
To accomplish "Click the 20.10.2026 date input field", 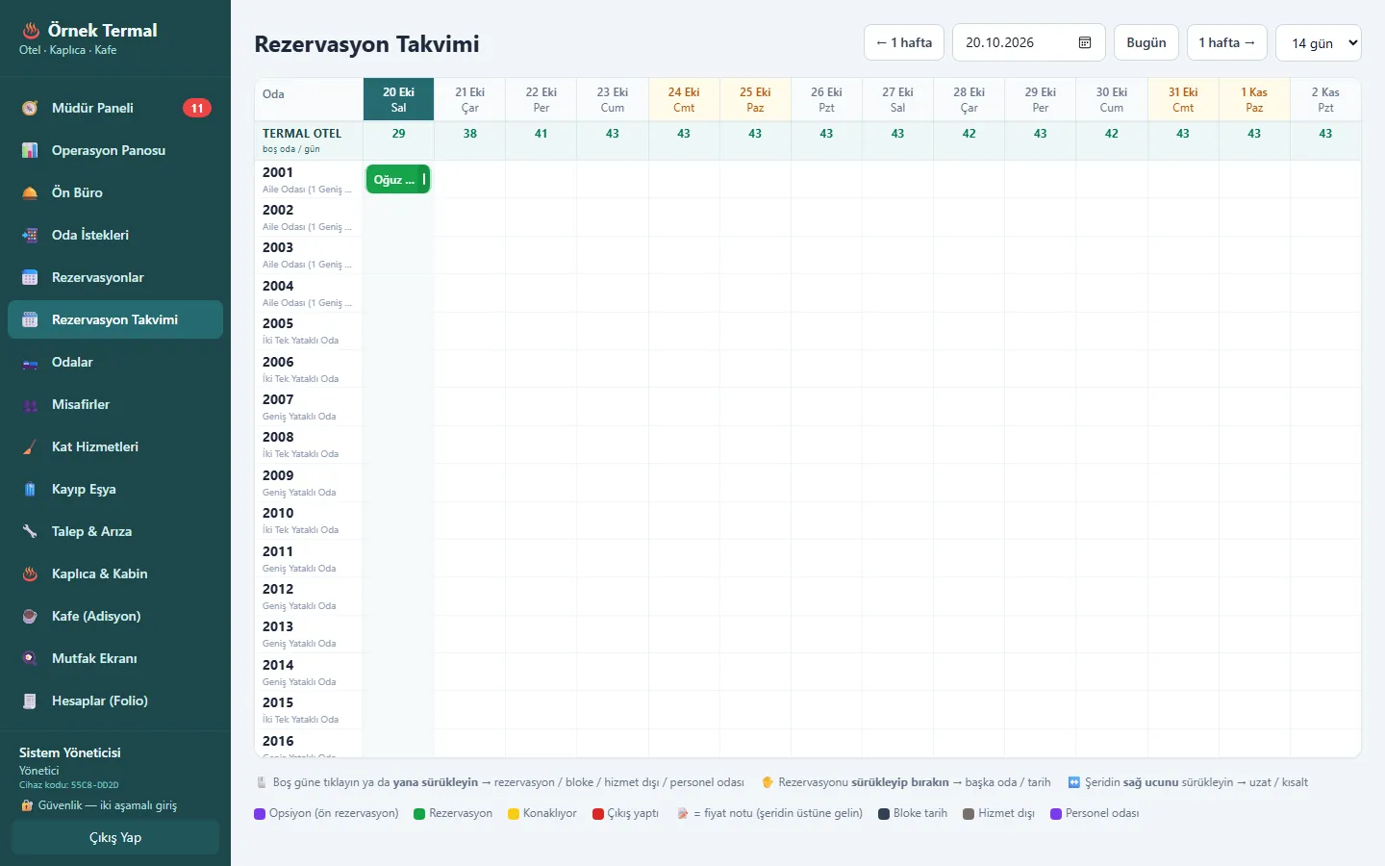I will click(x=1029, y=42).
